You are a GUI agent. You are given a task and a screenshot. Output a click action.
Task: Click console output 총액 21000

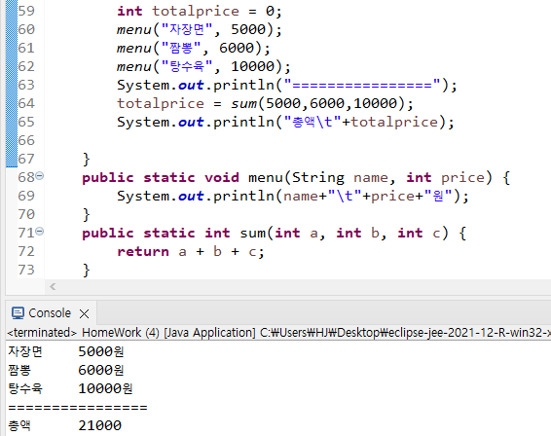coord(64,425)
